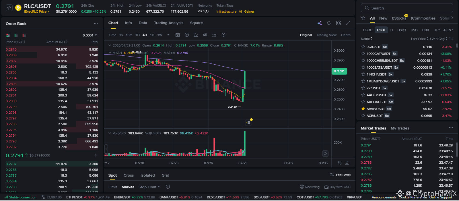
Task: Show both bids and asks order book view
Action: pyautogui.click(x=8, y=35)
